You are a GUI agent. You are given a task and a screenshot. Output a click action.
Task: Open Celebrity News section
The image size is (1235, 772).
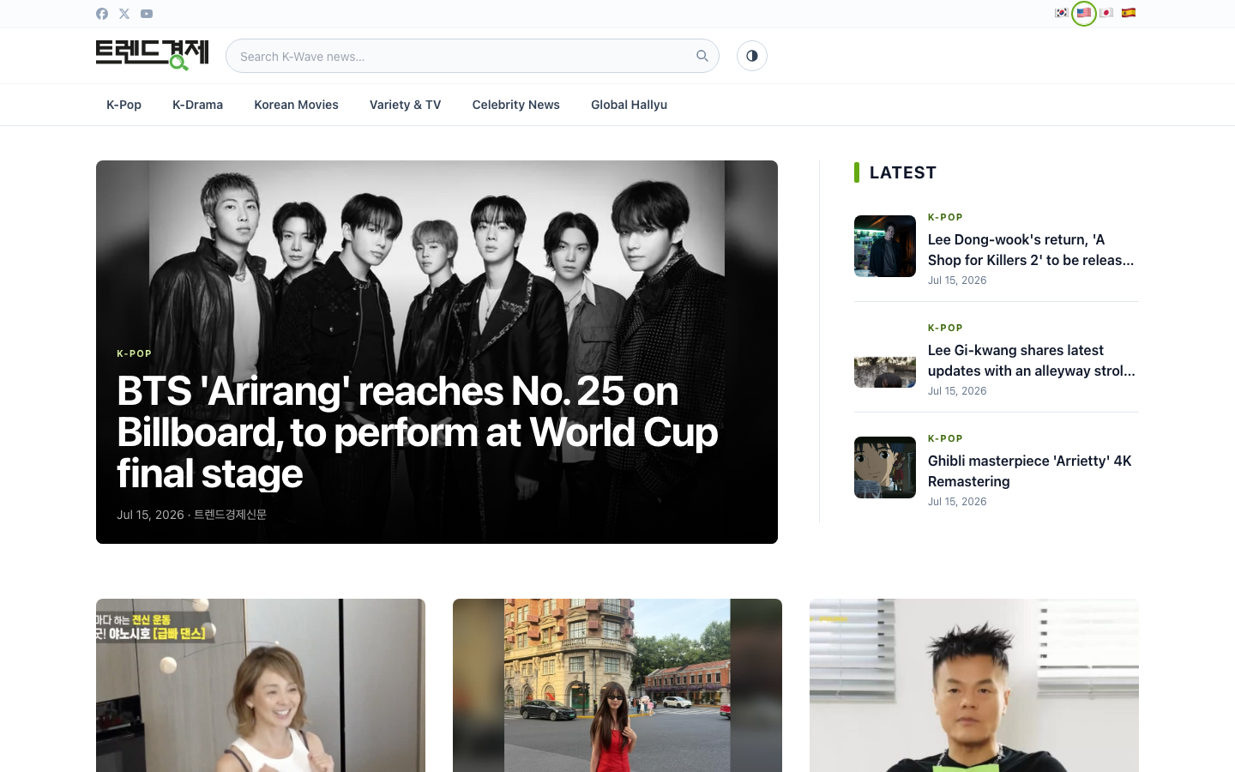pyautogui.click(x=515, y=105)
